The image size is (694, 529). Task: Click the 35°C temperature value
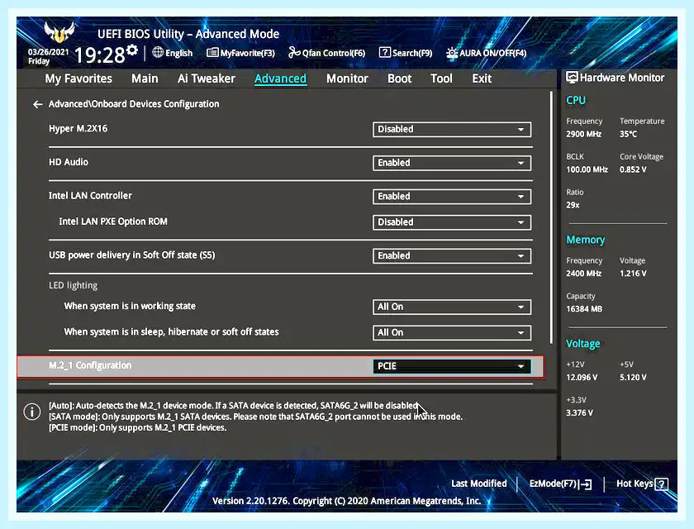[629, 134]
